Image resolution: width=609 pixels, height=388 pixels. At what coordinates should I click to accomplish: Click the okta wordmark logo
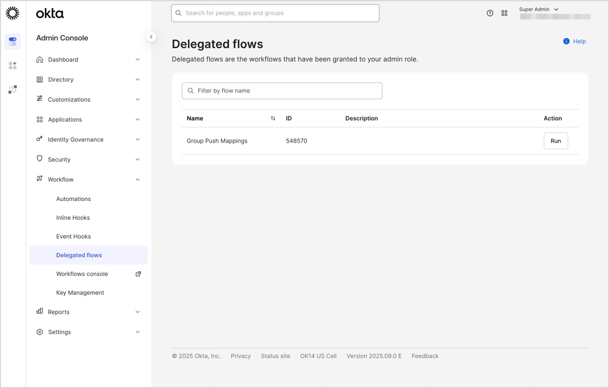(x=50, y=13)
